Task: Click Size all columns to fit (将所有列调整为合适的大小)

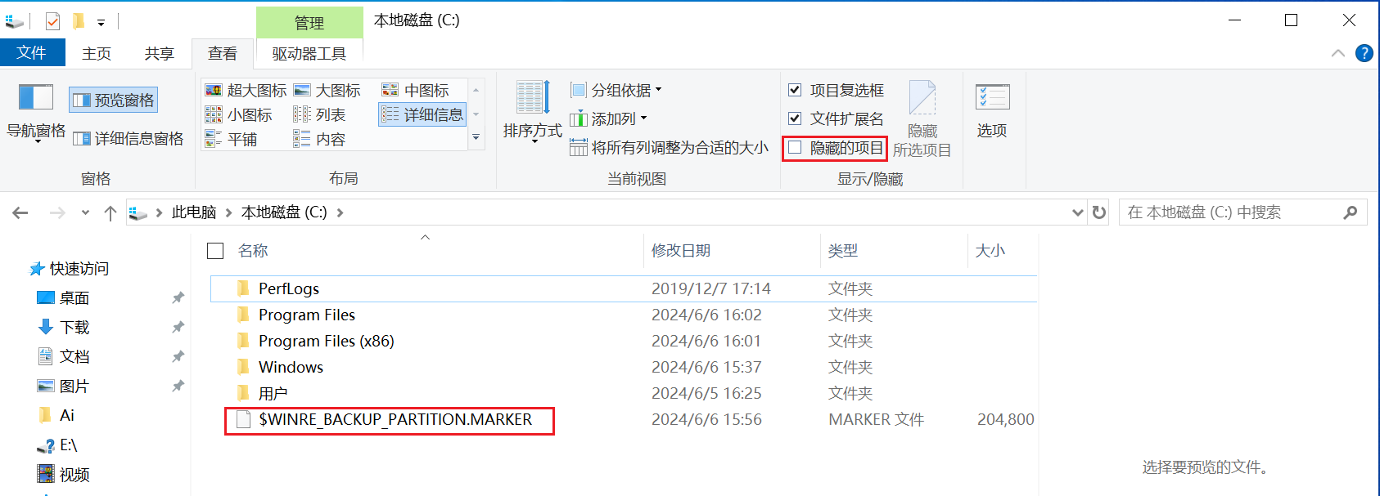Action: [x=670, y=148]
